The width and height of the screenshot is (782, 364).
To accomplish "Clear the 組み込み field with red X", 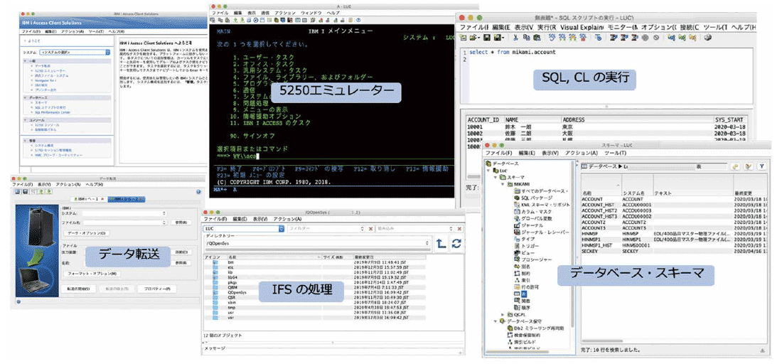I will click(x=459, y=228).
